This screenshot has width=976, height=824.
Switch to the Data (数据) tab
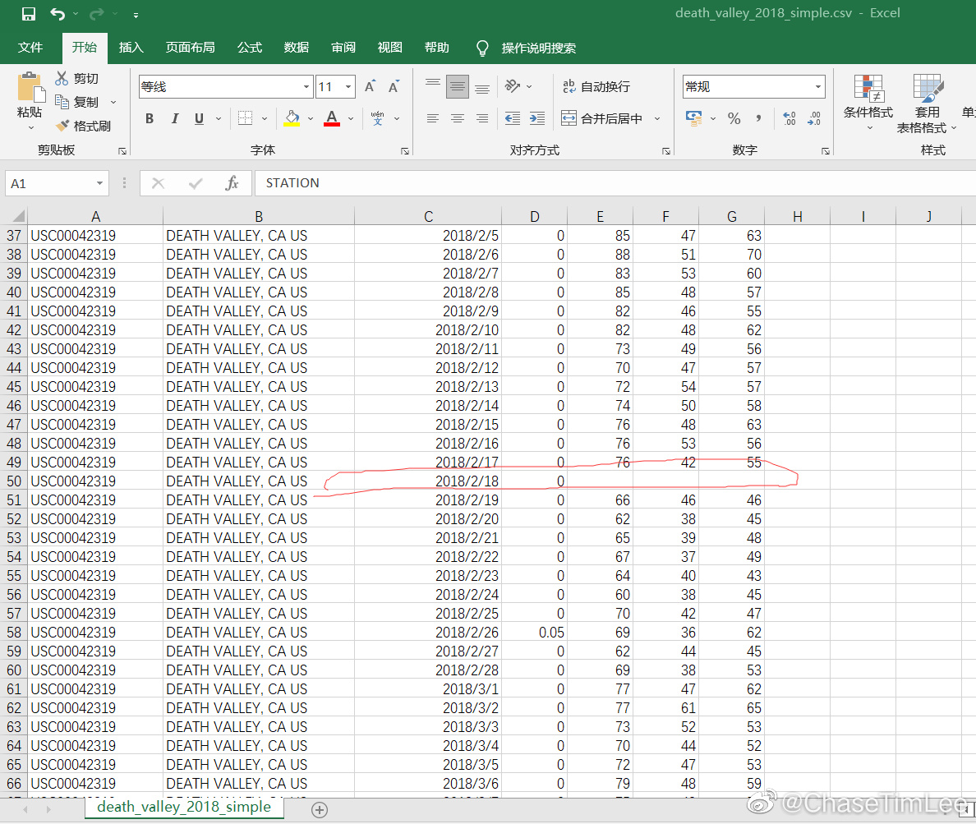point(297,48)
